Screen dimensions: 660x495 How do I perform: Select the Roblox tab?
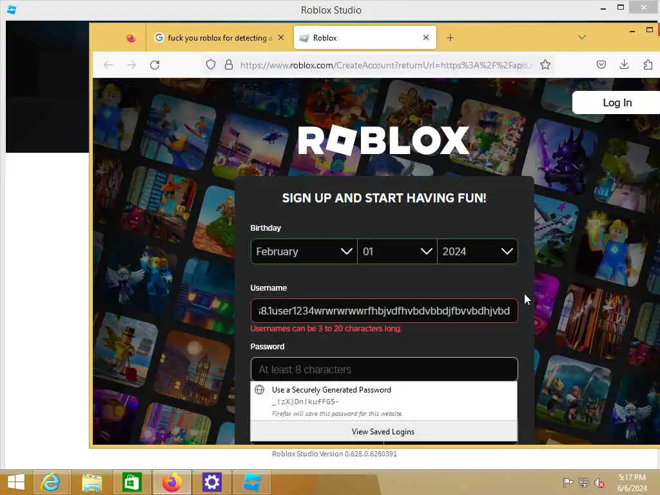pos(365,38)
